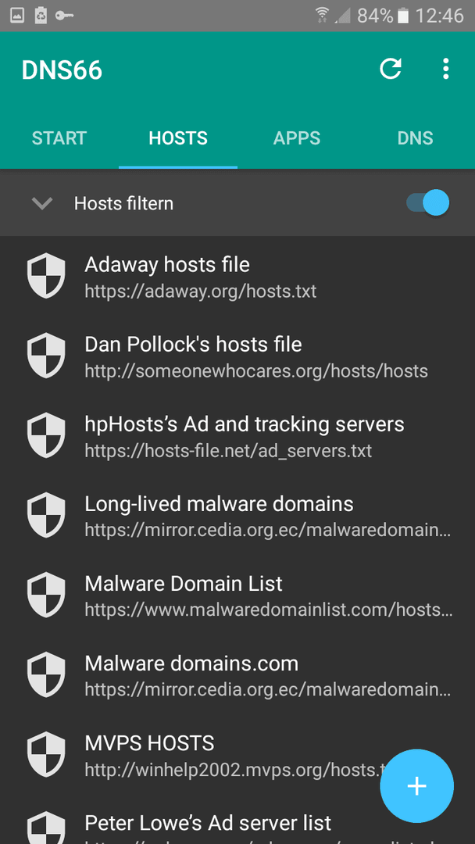Open the three-dot overflow menu
The height and width of the screenshot is (844, 475).
click(445, 69)
